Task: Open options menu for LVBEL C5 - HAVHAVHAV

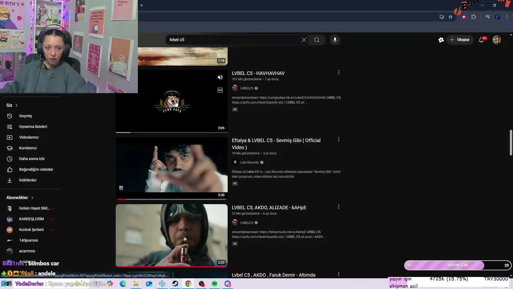Action: pyautogui.click(x=339, y=73)
